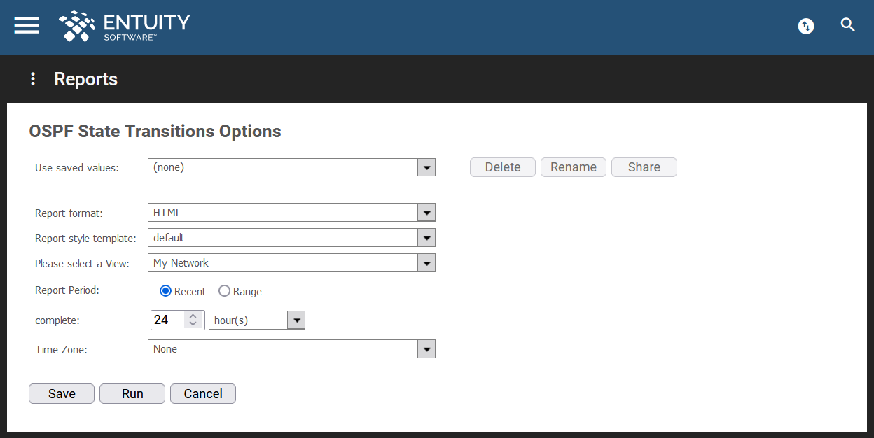Decrease complete value with down arrow

[193, 324]
